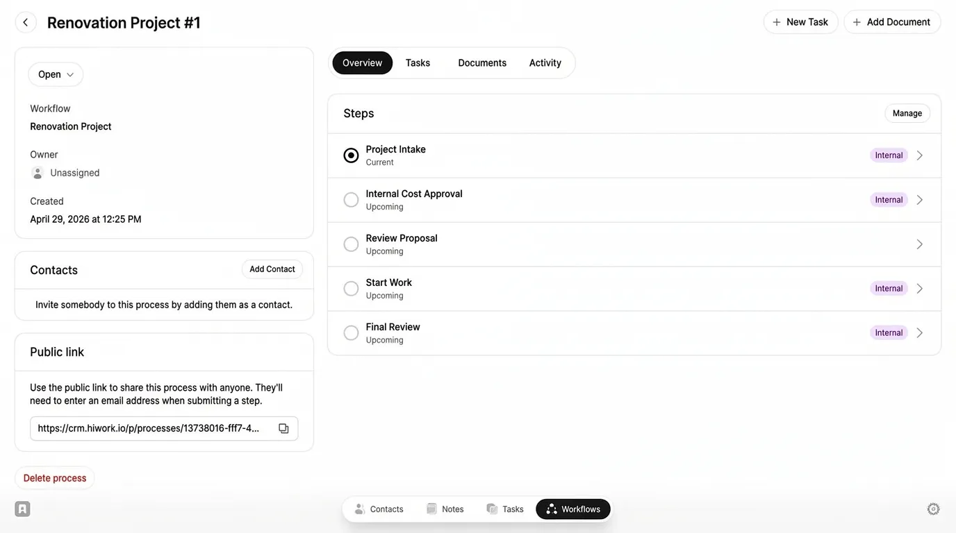Screen dimensions: 956x533
Task: Open the Activity tab
Action: [545, 62]
